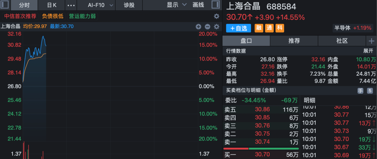Toggle the left sidebar panel icon
377x159 pixels.
5,5
